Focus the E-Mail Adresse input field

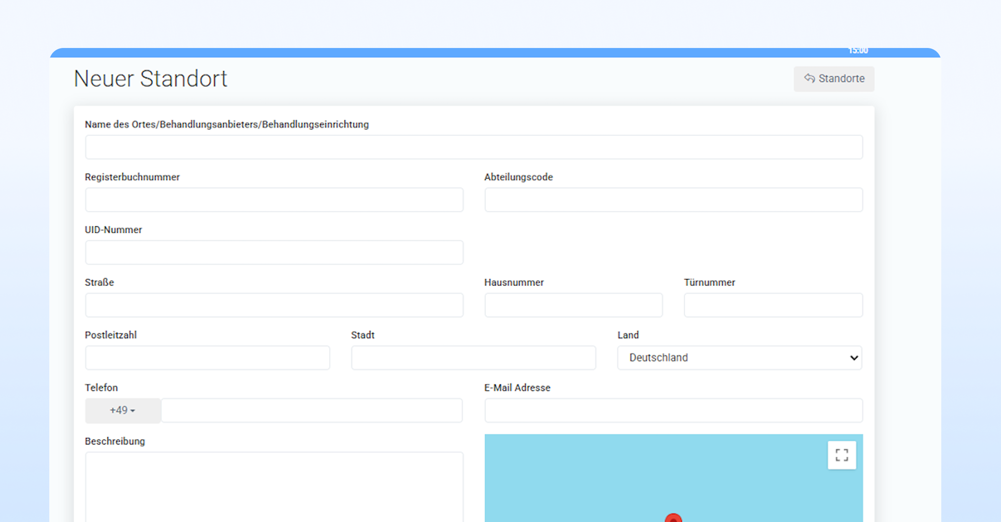(673, 411)
